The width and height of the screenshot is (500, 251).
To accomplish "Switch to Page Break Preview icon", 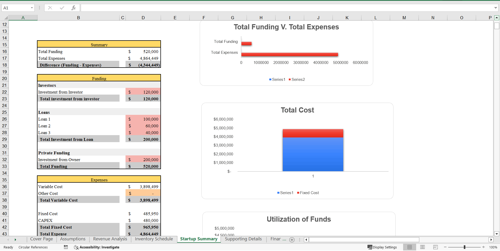I will (435, 247).
